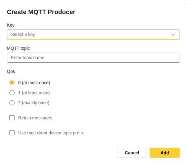Enable the Retain messages checkbox

click(x=12, y=118)
